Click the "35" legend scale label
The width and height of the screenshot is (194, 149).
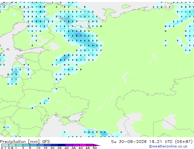click(73, 148)
